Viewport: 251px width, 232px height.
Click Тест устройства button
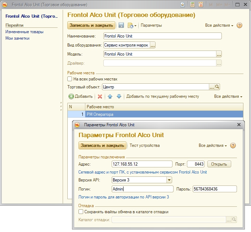144,145
